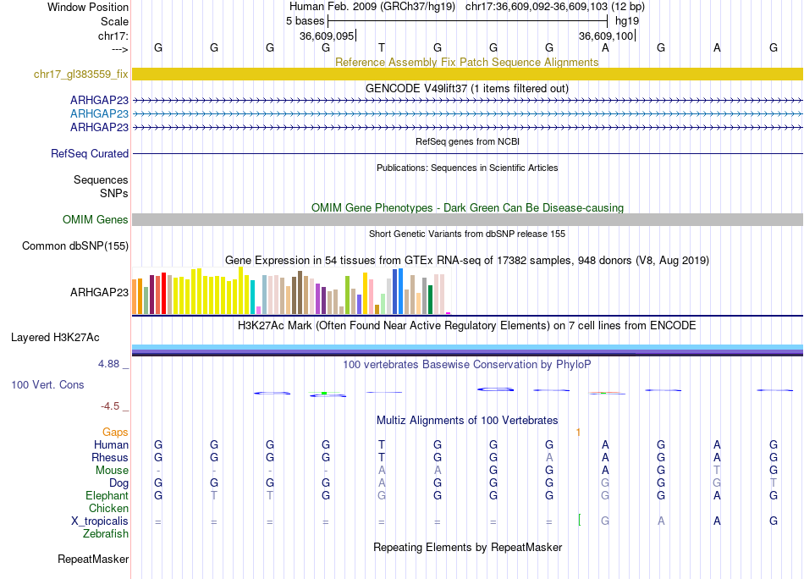Click the Gaps row label
This screenshot has height=579, width=804.
[115, 432]
